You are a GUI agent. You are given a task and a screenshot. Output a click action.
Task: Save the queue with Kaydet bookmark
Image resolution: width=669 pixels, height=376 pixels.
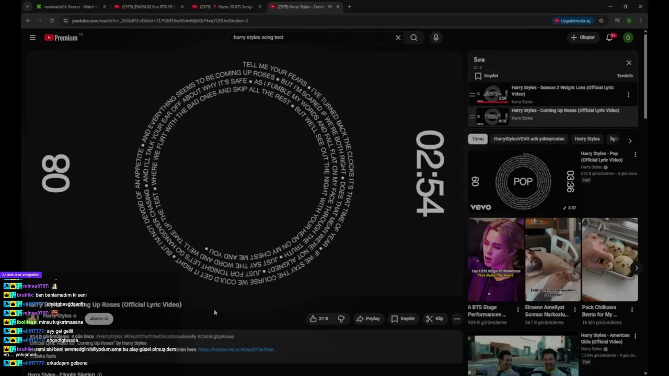click(487, 76)
